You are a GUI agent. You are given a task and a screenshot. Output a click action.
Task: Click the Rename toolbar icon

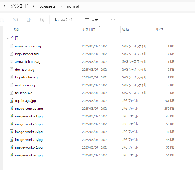tap(15, 20)
